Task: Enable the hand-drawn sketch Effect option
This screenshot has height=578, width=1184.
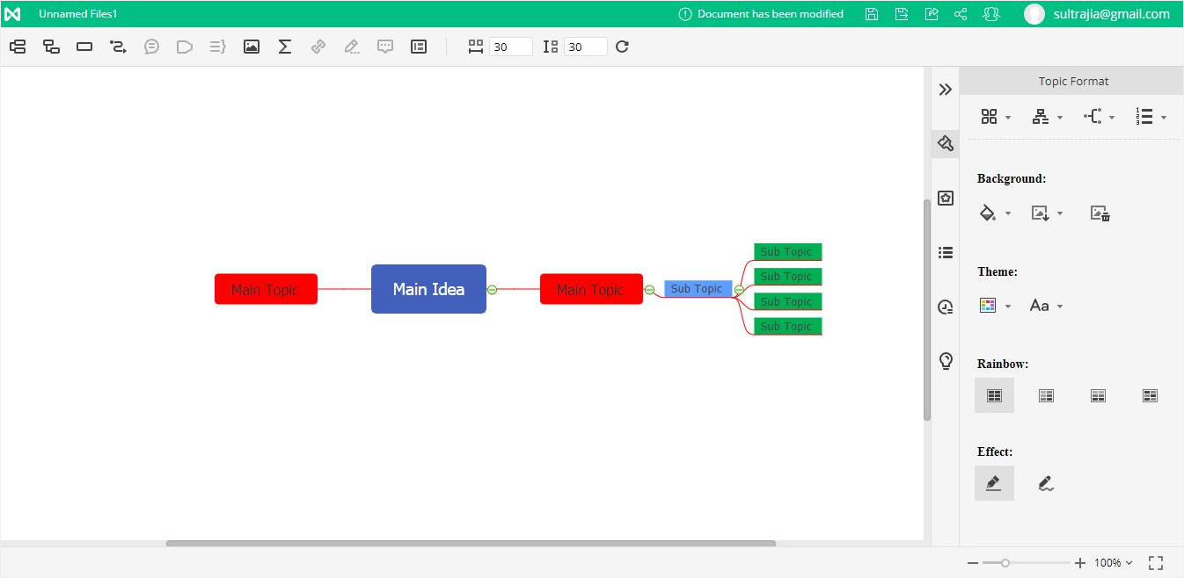Action: [1045, 482]
